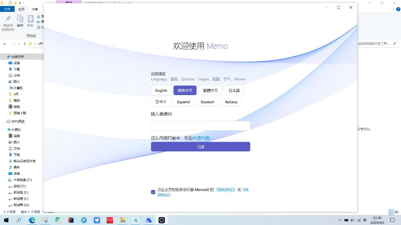Open the 《隐私协议》 privacy policy link
Screen dimensions: 401x225
coord(226,190)
